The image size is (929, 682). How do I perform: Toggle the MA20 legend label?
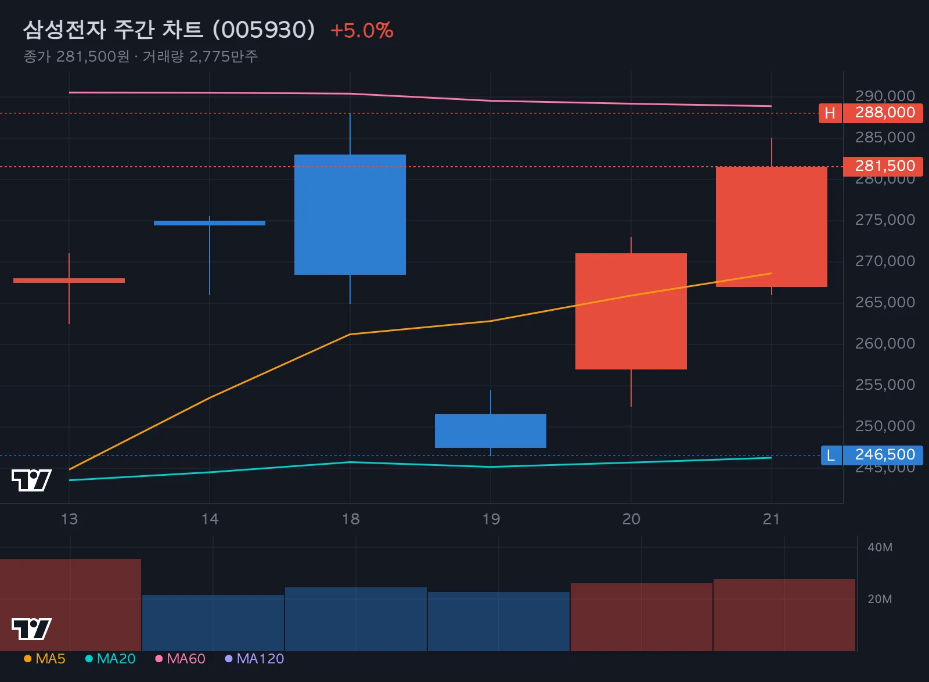point(116,659)
